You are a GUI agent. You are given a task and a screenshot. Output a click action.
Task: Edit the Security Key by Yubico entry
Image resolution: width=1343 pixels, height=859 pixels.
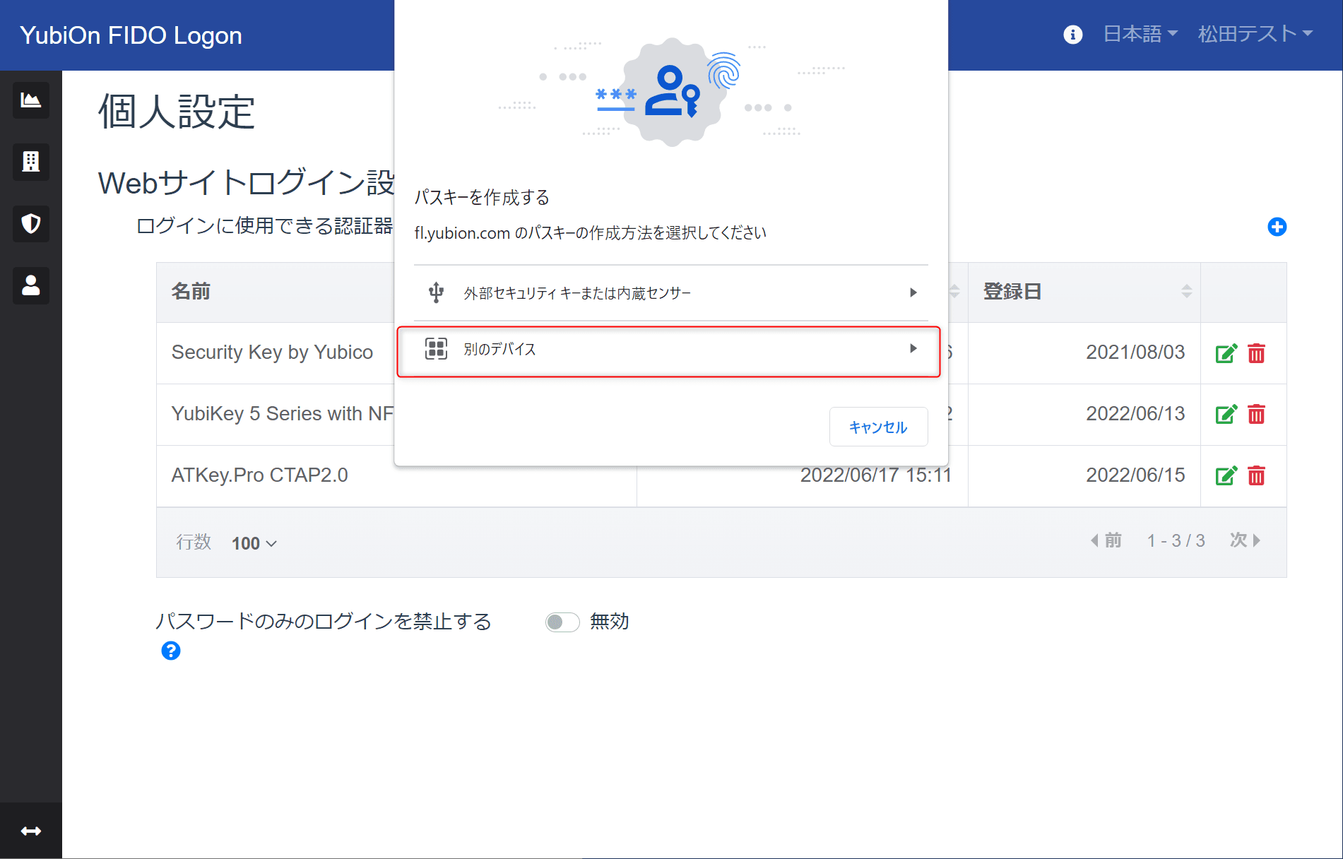pyautogui.click(x=1226, y=353)
